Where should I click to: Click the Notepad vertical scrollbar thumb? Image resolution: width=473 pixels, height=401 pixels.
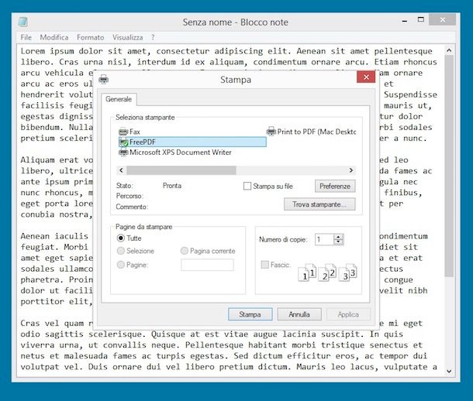coord(449,166)
